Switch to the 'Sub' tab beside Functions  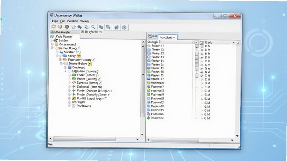pyautogui.click(x=153, y=36)
